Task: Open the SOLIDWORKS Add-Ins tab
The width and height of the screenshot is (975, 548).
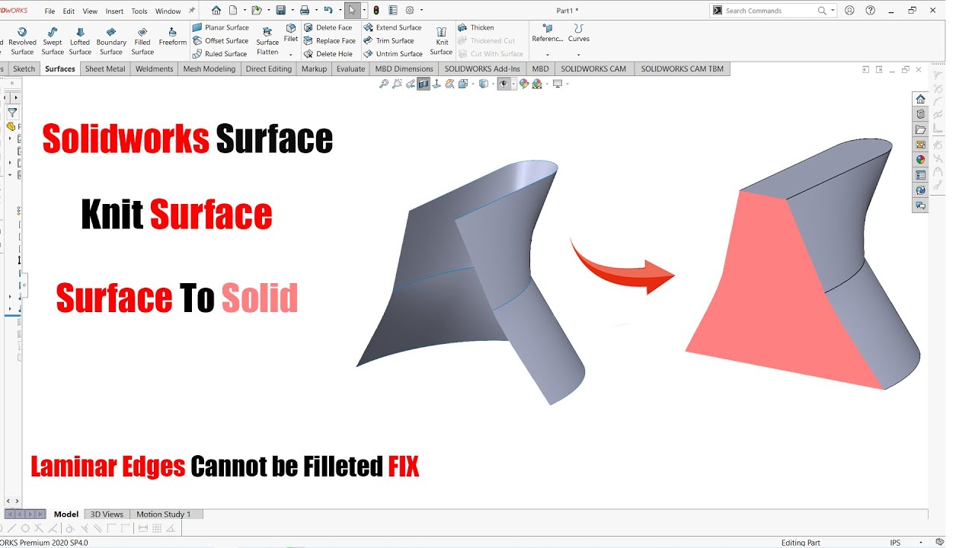Action: tap(482, 68)
